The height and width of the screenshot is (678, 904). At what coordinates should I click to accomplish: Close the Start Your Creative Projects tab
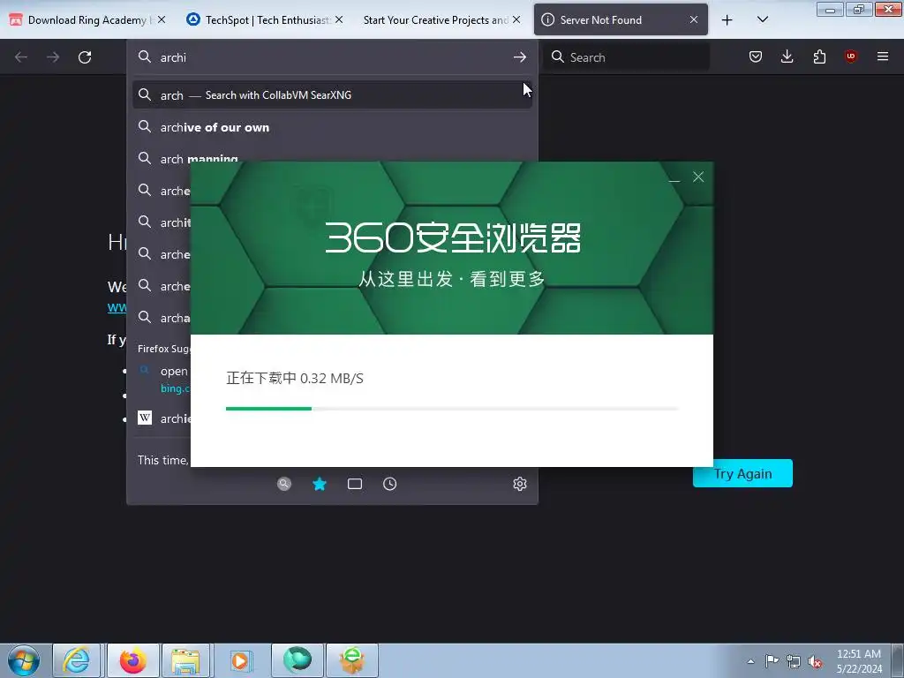click(516, 19)
